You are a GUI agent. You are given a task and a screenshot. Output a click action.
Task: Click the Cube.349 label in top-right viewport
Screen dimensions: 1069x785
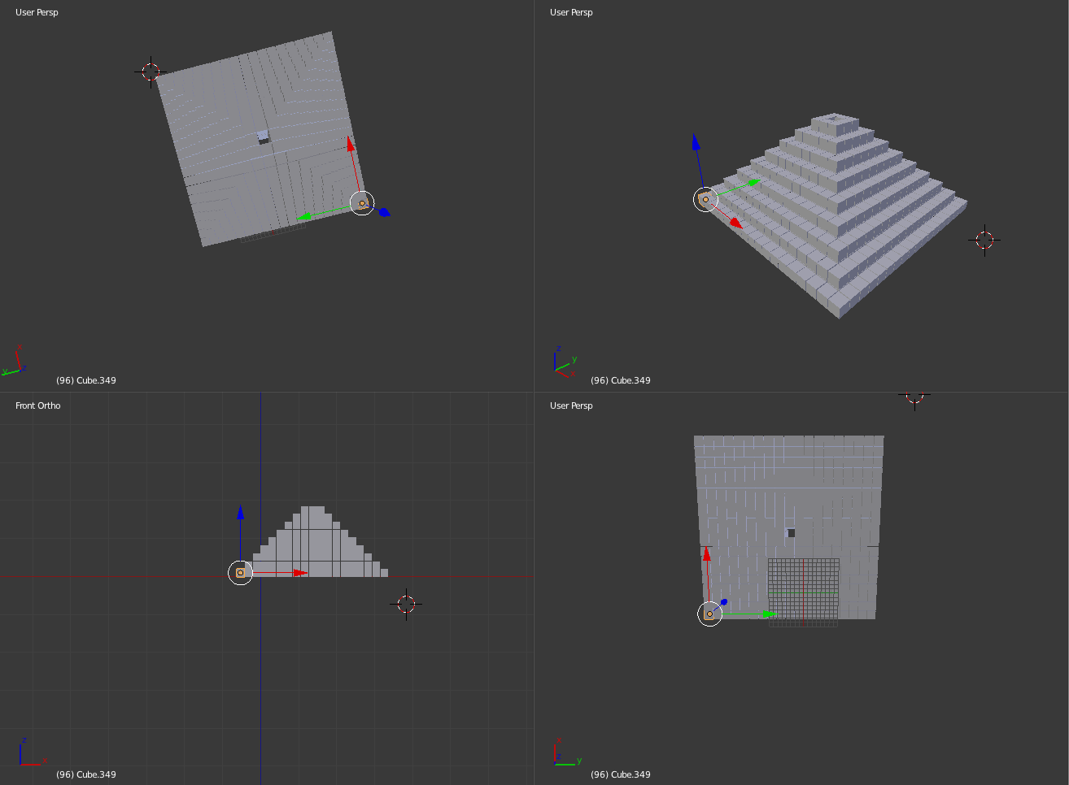[621, 380]
